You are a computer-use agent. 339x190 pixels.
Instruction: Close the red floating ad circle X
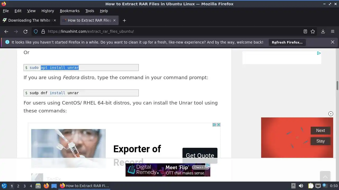331,114
